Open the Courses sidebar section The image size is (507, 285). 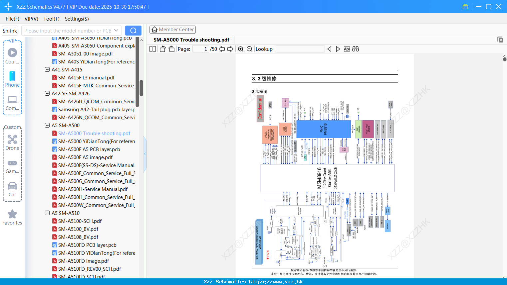pos(12,56)
